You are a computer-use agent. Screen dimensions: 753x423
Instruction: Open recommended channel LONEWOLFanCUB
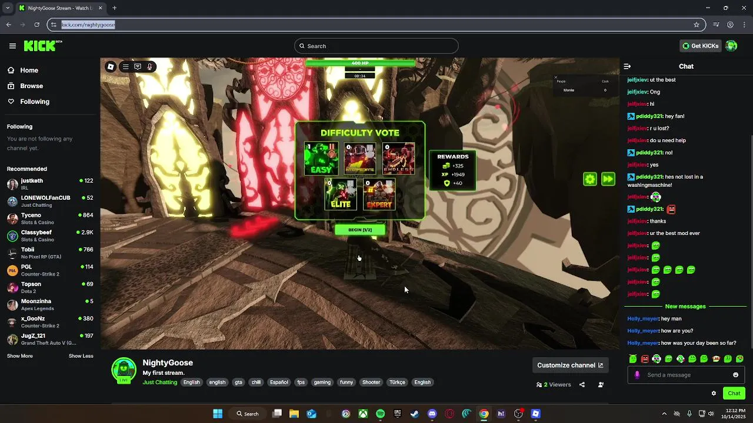point(50,201)
